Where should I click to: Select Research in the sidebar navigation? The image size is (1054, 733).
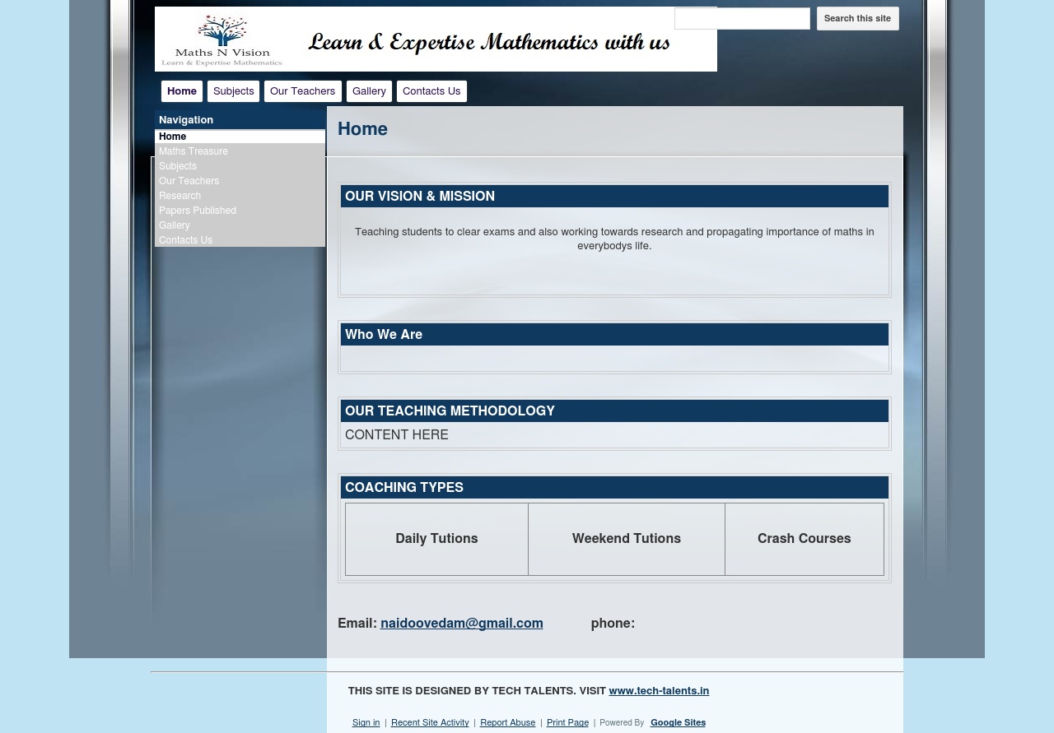[180, 196]
